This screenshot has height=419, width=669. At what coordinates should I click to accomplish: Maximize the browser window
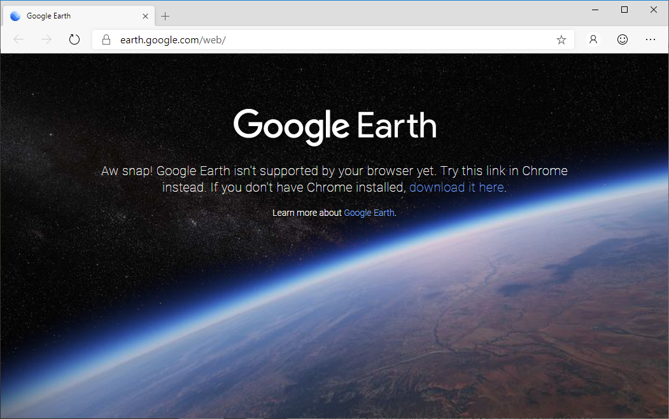click(x=624, y=10)
